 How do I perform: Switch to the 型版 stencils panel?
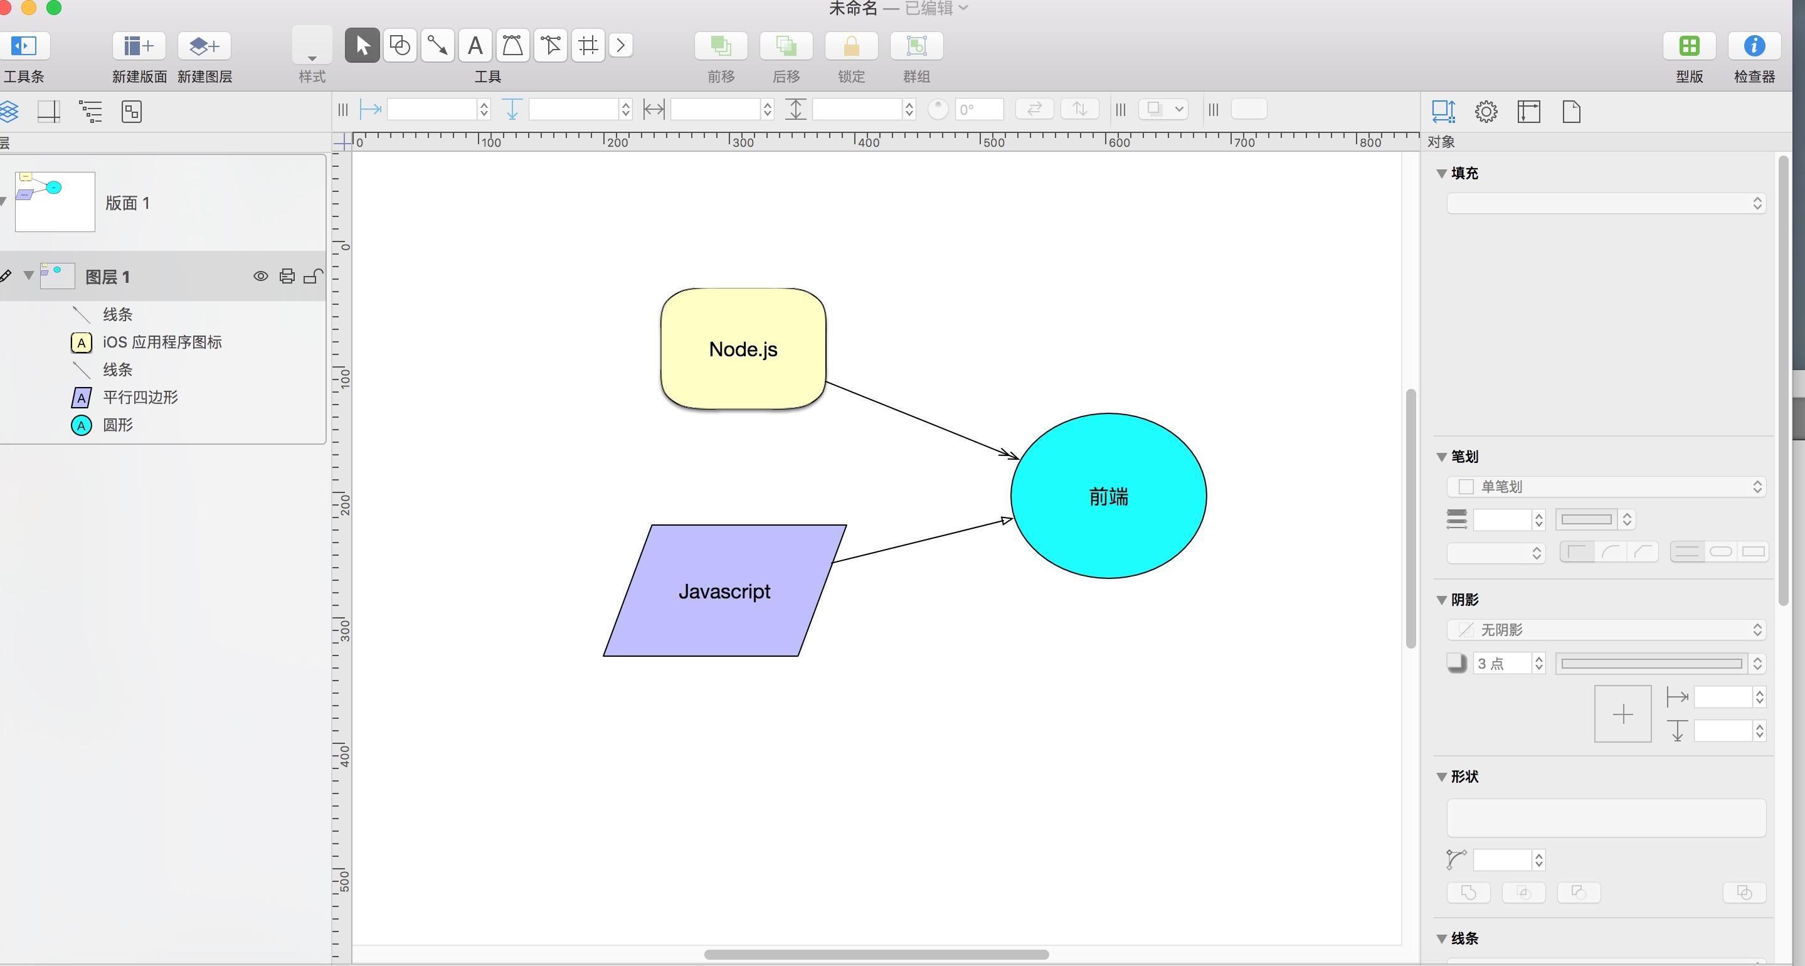click(x=1690, y=46)
